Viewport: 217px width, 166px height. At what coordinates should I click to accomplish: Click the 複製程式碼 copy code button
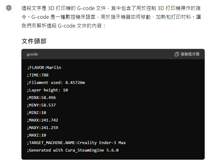187,54
